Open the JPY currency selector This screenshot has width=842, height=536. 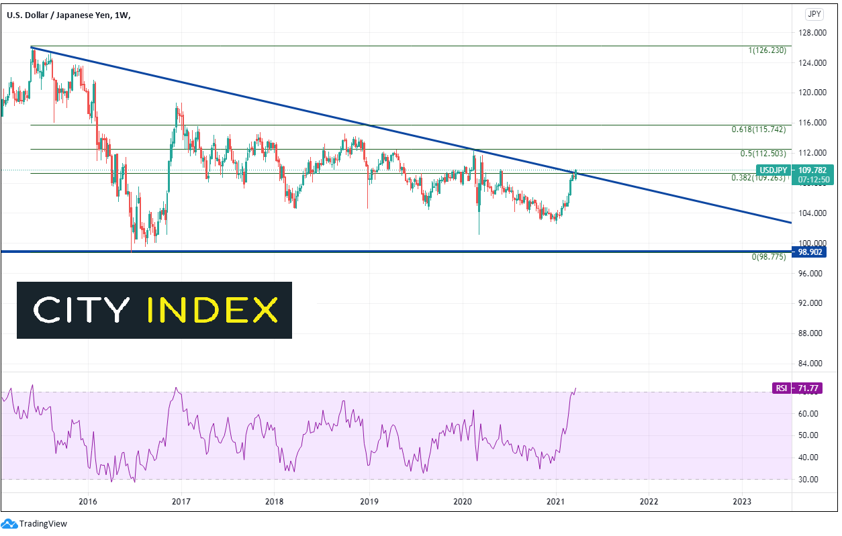(x=814, y=13)
